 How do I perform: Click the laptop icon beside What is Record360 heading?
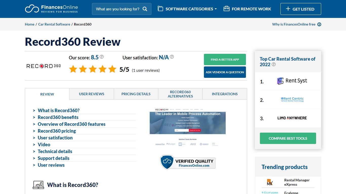point(39,185)
